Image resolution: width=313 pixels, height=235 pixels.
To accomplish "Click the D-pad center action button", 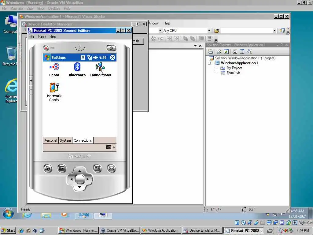I will [x=79, y=179].
